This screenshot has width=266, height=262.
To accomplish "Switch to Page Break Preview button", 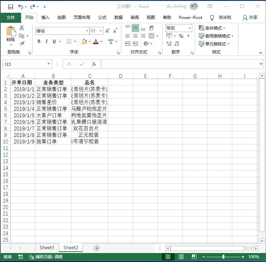I will click(x=194, y=257).
